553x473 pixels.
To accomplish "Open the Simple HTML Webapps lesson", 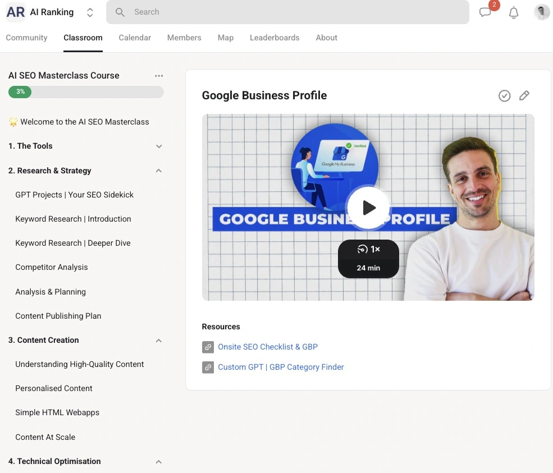I will tap(57, 413).
